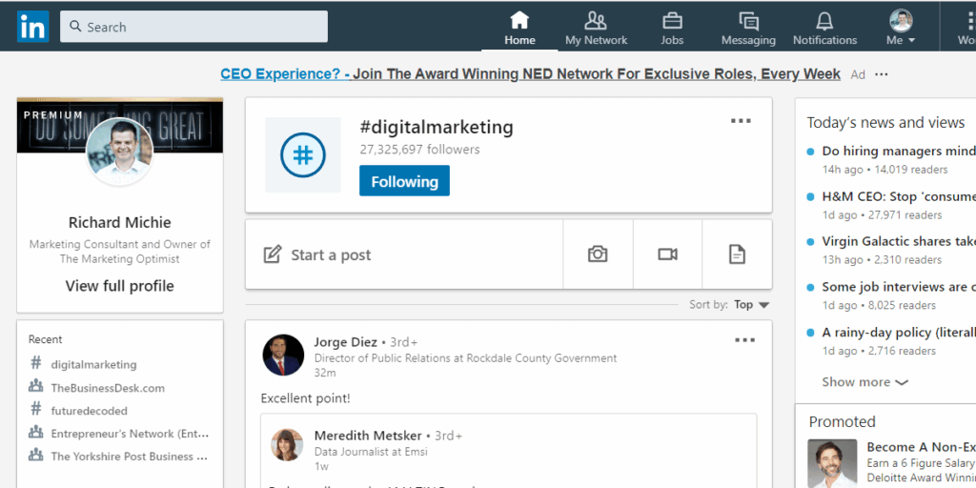This screenshot has width=976, height=488.
Task: Expand Show more news stories
Action: coord(865,381)
